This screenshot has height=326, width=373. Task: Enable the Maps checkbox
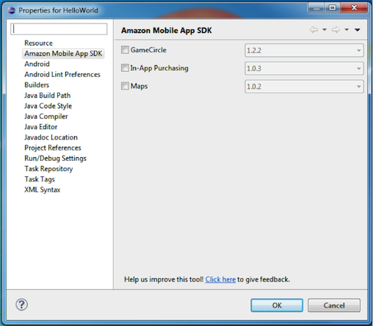pos(125,86)
